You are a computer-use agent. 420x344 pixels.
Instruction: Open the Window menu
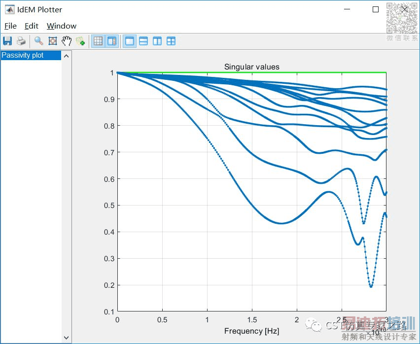62,26
